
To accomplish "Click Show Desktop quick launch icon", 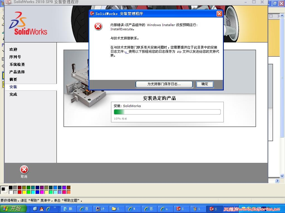I will coord(35,209).
